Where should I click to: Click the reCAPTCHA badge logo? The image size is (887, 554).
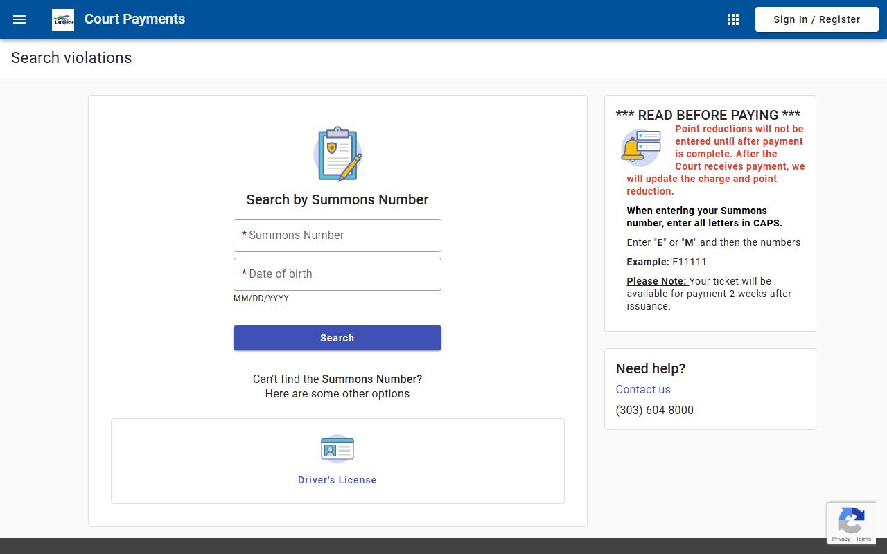coord(851,520)
